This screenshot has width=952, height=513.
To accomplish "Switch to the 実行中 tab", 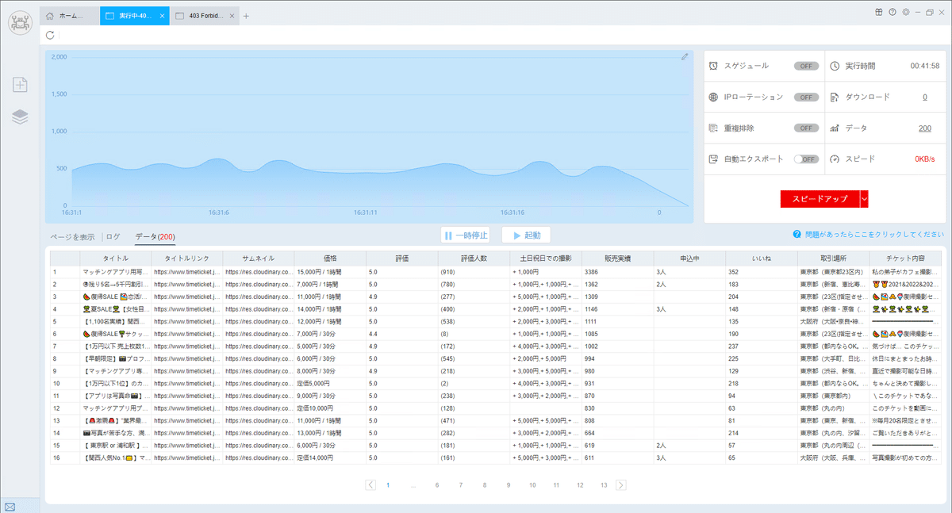I will [x=134, y=16].
